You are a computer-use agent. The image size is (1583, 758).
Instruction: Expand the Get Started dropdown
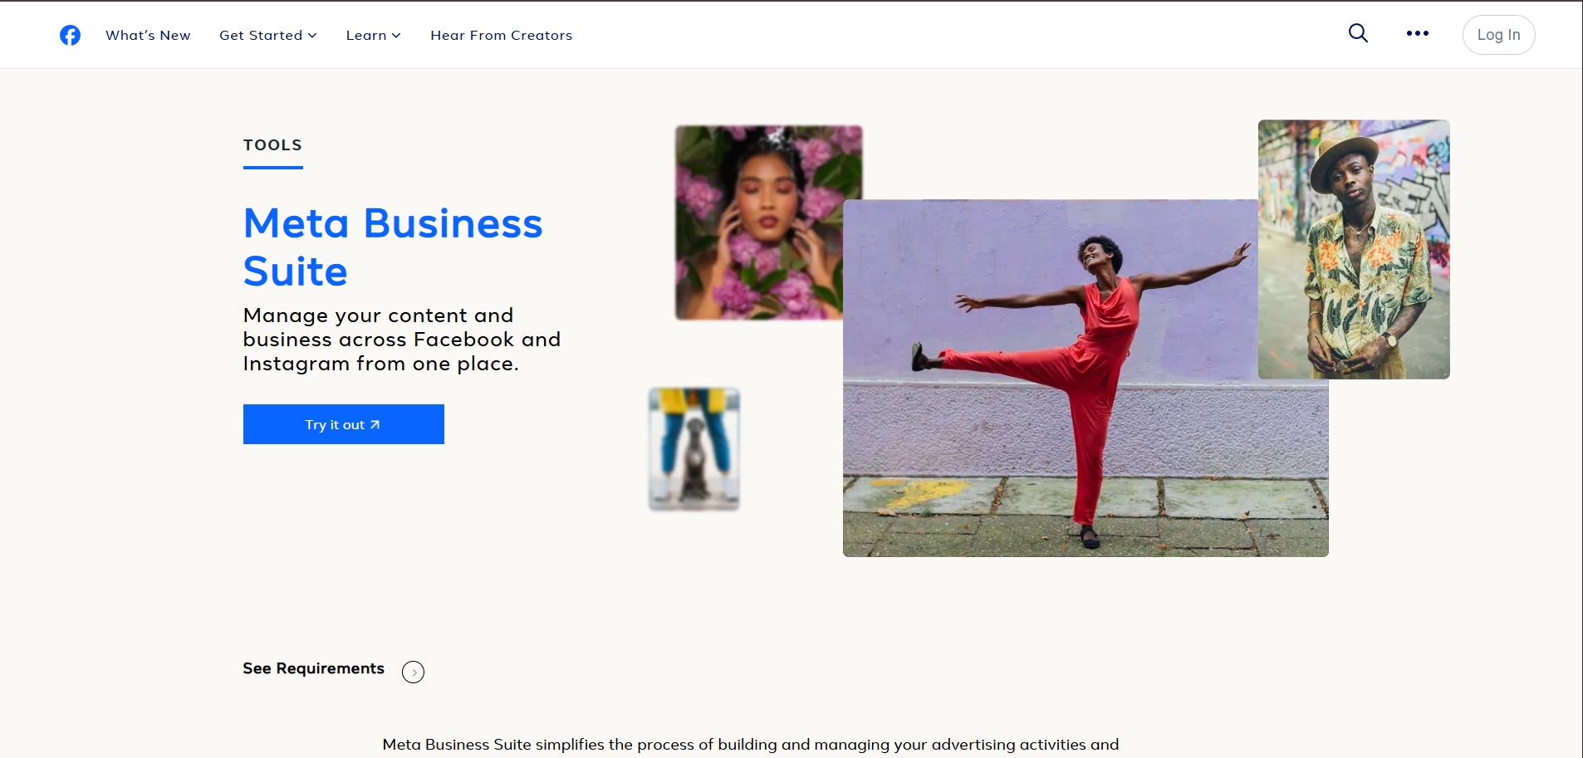tap(268, 35)
